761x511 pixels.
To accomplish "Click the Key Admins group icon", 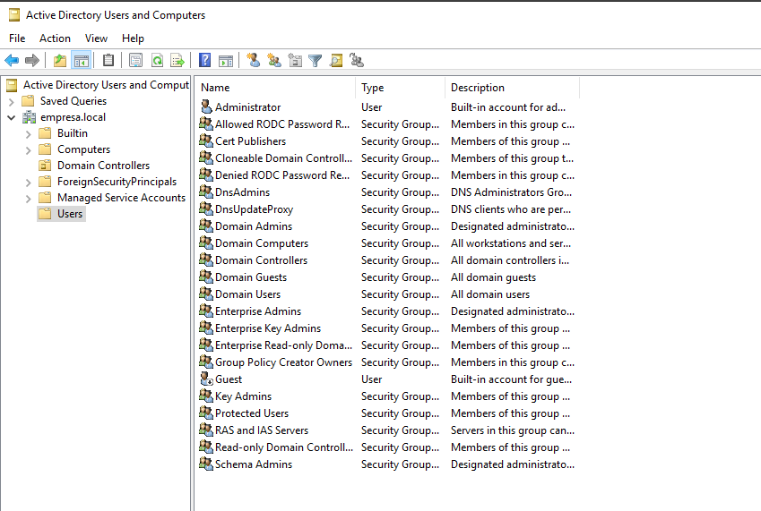I will coord(206,396).
